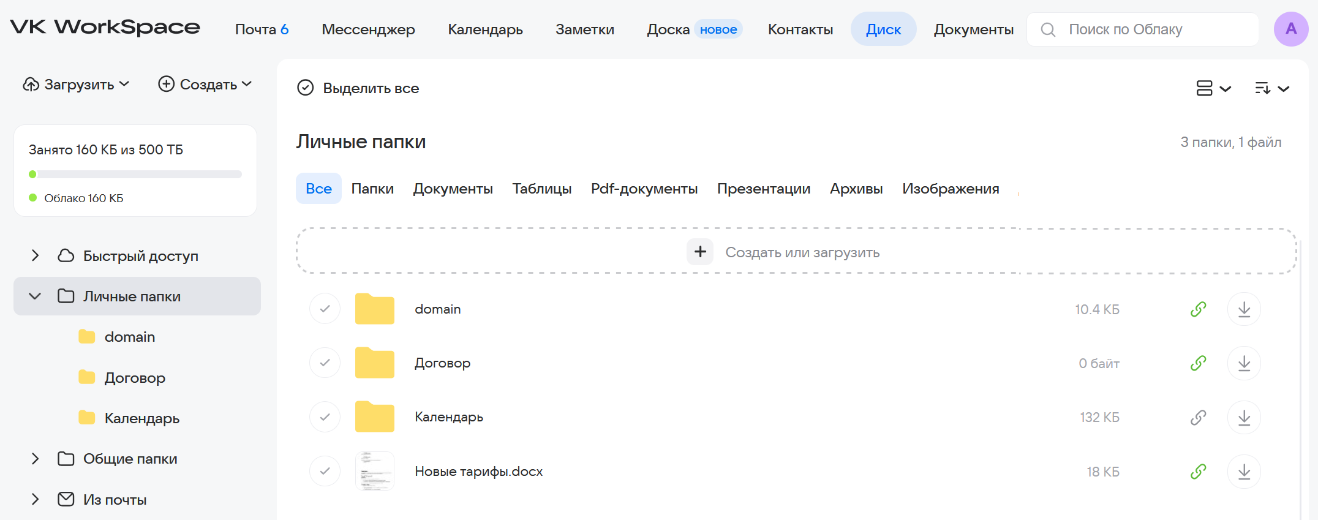Screen dimensions: 1318x520
Task: Select the domain folder checkbox
Action: click(x=325, y=309)
